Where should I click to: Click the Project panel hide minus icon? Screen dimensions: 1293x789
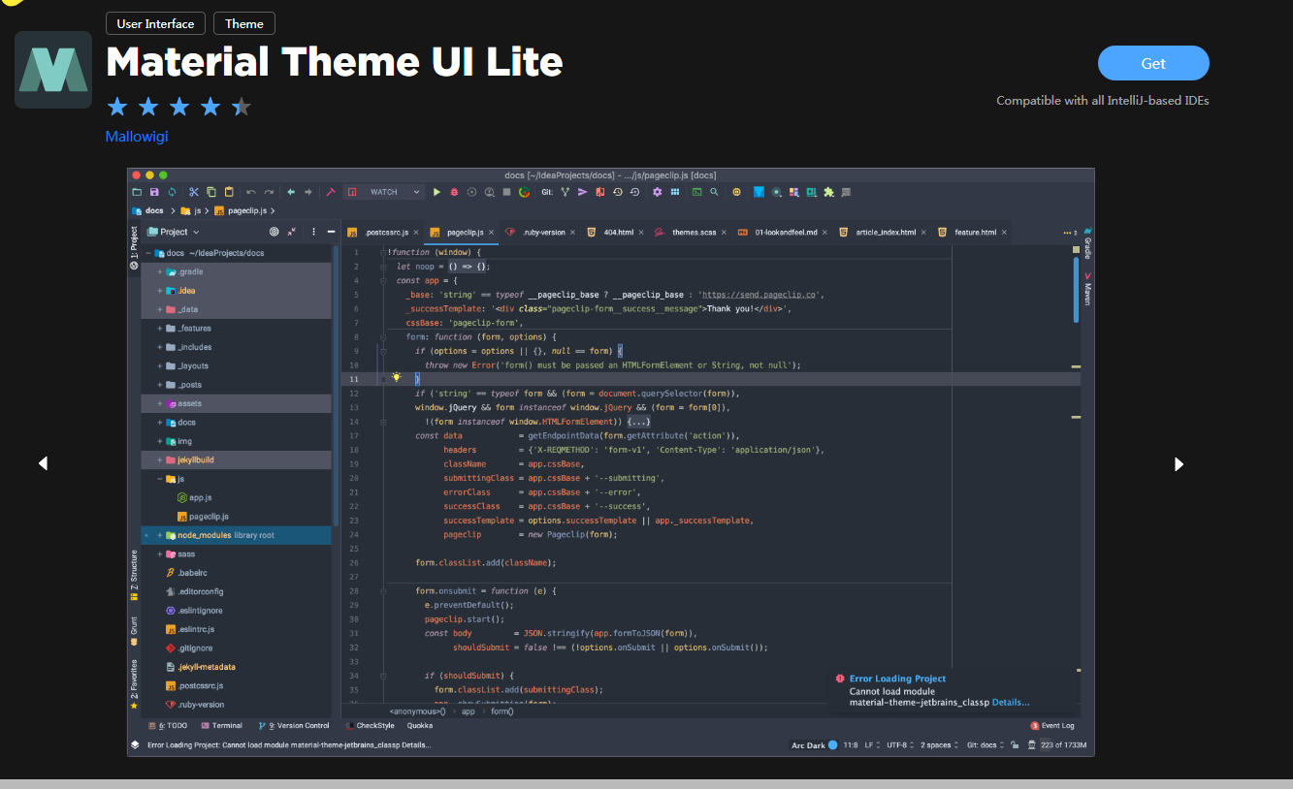click(x=331, y=232)
